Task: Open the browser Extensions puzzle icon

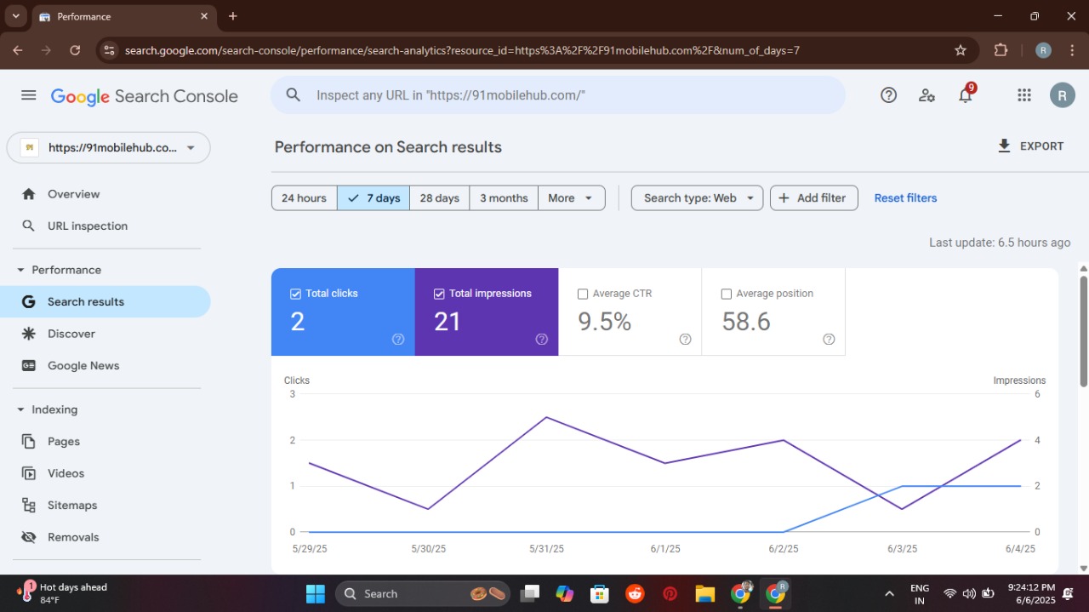Action: (x=1001, y=50)
